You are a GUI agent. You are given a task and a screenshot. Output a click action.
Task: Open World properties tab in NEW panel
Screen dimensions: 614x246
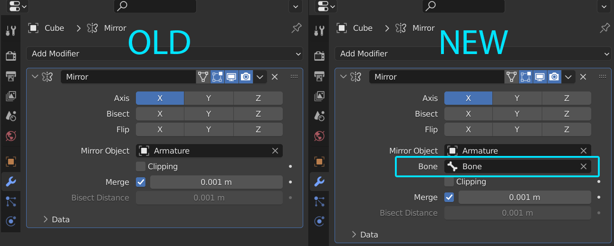319,137
